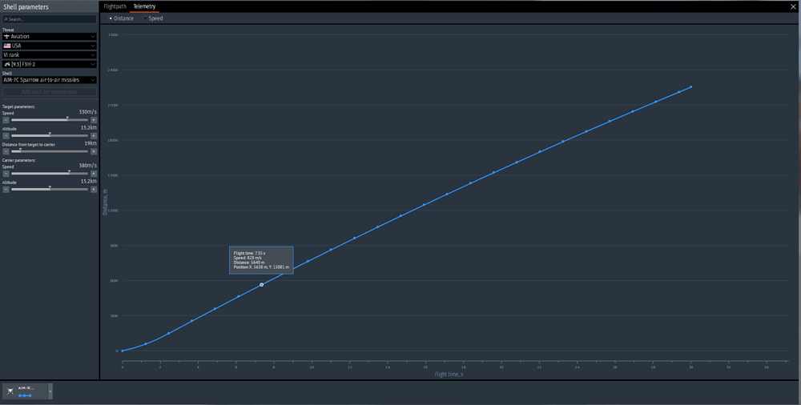Select the Speed radio button
The image size is (801, 405).
click(x=145, y=18)
